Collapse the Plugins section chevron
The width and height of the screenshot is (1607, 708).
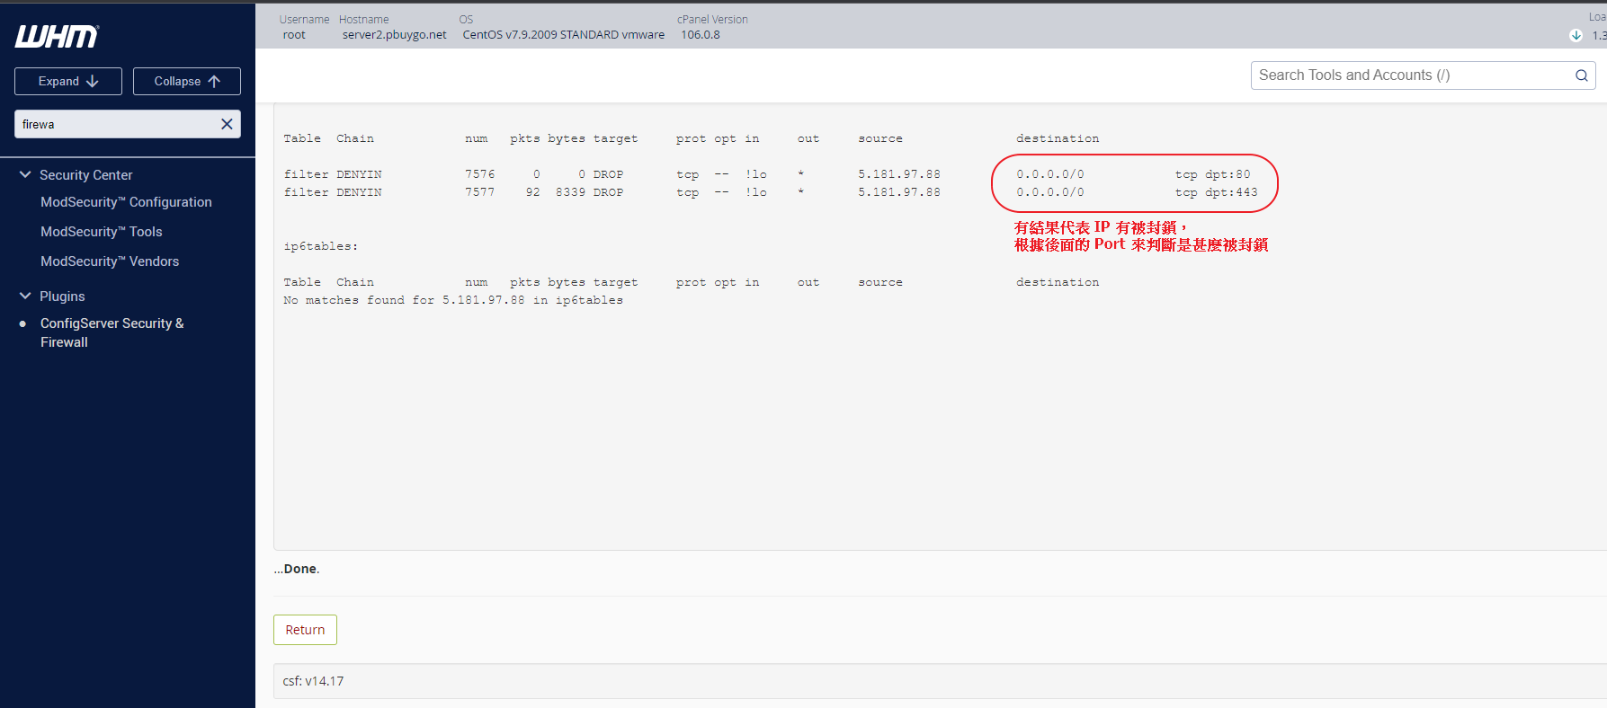pyautogui.click(x=25, y=296)
